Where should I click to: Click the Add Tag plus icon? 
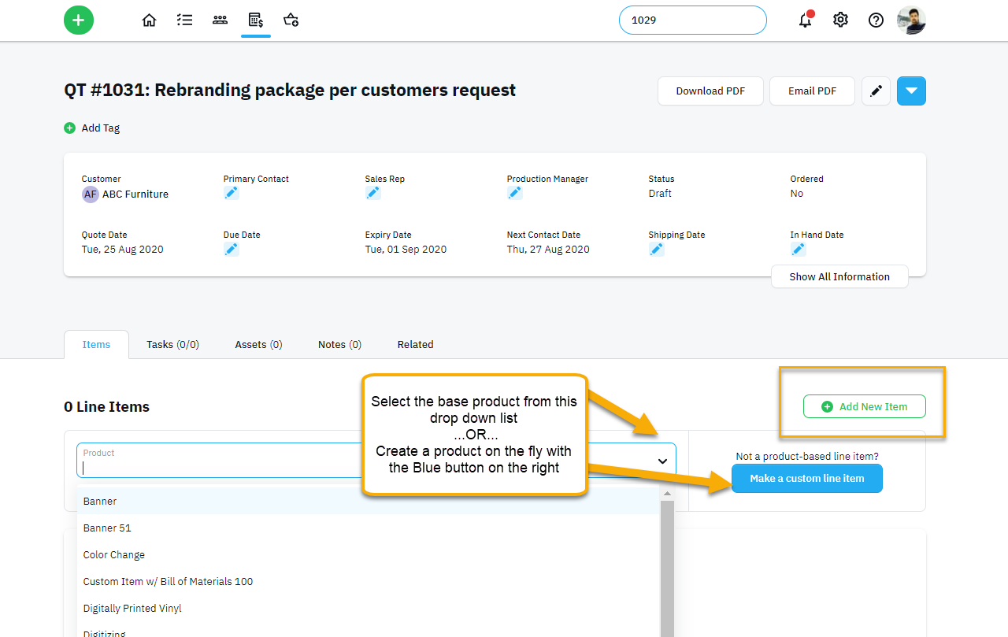pos(69,127)
